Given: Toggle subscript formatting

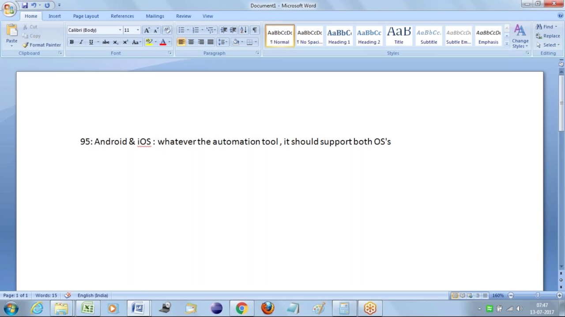Looking at the screenshot, I should [x=116, y=42].
